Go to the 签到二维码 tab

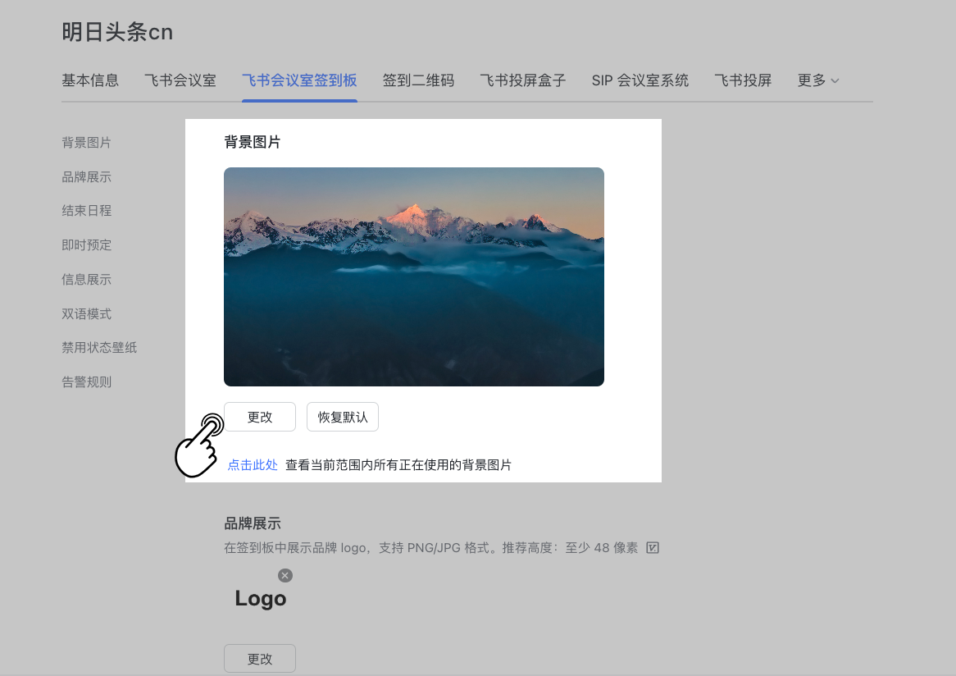[418, 80]
